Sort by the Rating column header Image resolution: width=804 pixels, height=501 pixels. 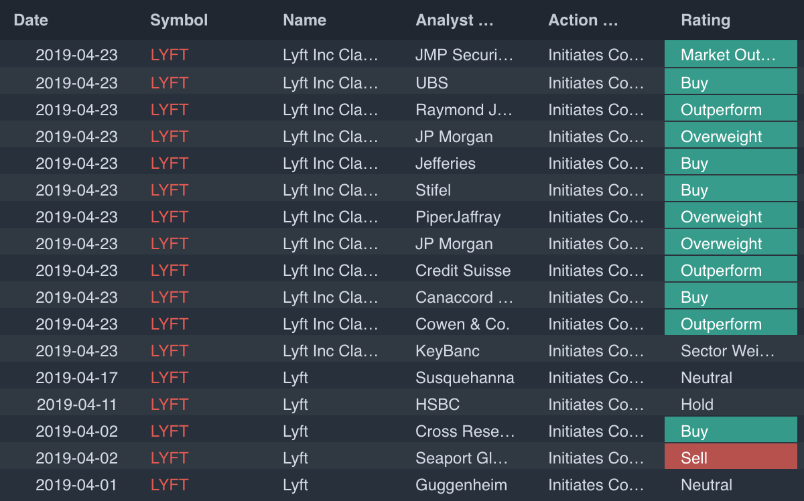click(706, 20)
